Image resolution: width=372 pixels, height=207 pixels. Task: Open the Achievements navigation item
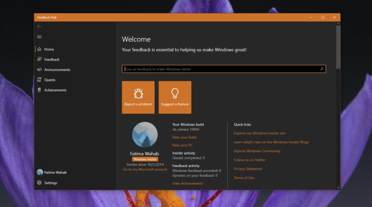point(75,90)
